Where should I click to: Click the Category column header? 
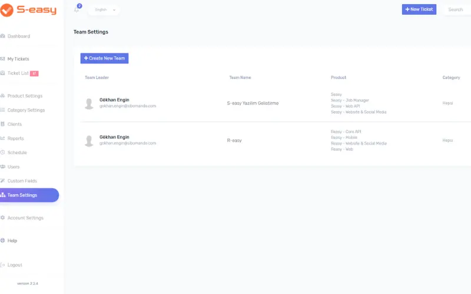click(451, 78)
